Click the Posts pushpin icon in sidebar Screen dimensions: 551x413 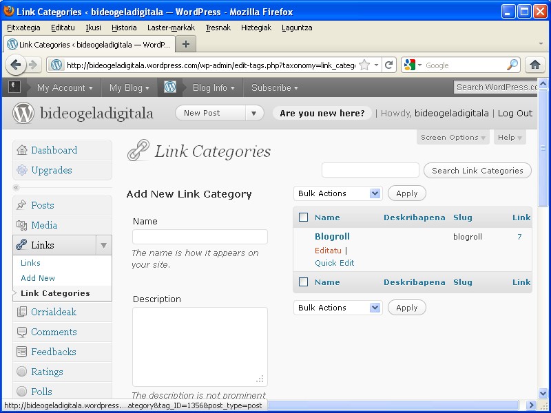[x=22, y=205]
